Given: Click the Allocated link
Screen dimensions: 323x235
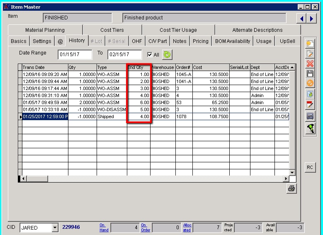Looking at the screenshot, I should 187,228.
